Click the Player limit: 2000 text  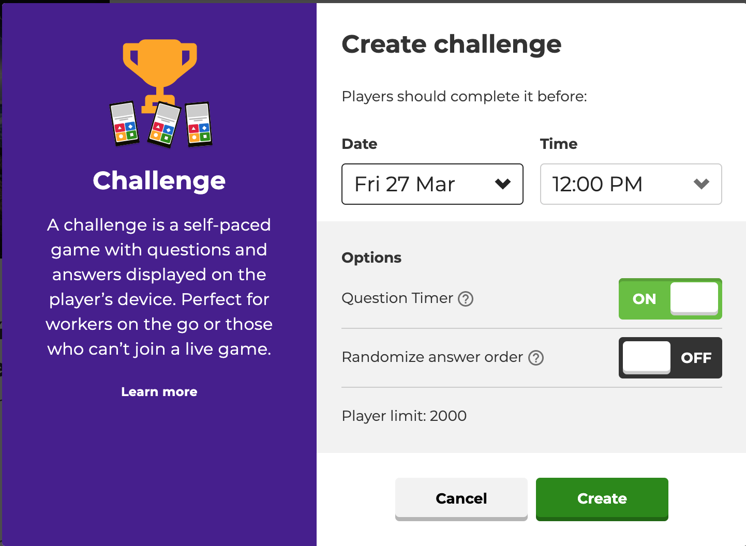pos(404,416)
